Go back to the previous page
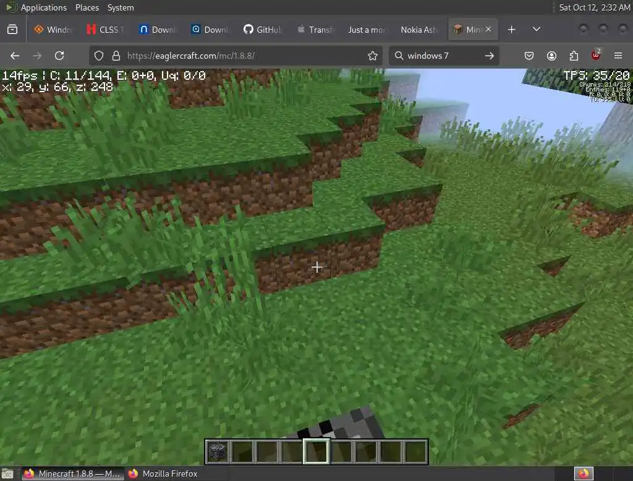The image size is (633, 481). pyautogui.click(x=15, y=56)
